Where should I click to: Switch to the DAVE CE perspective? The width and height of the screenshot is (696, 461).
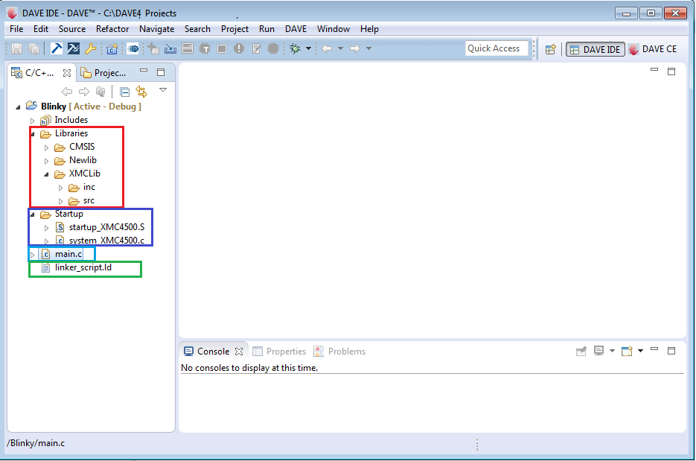point(654,49)
